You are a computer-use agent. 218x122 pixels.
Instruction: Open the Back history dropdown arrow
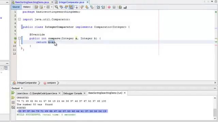pos(45,7)
